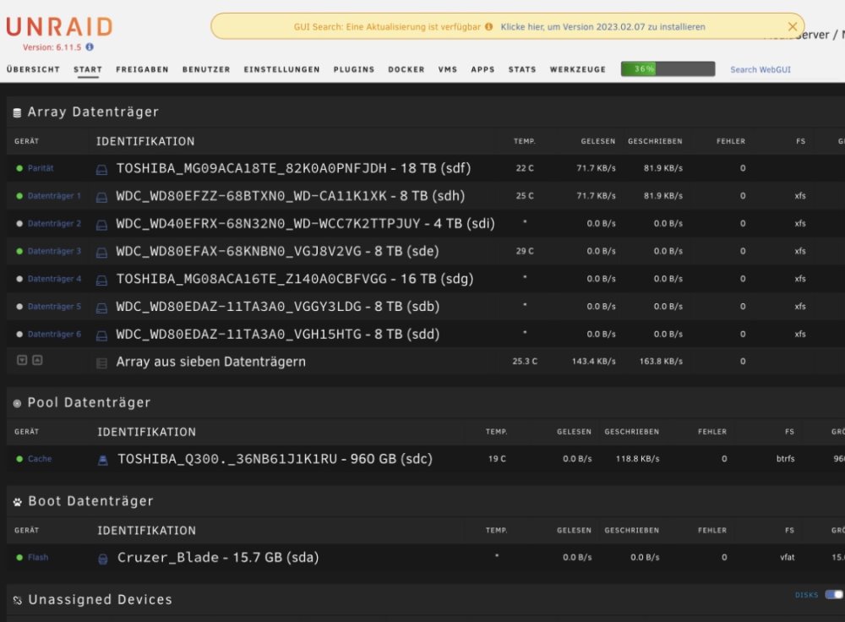Screen dimensions: 845x622
Task: Click disk icon next to WDC_WD80EFZZ
Action: [x=101, y=197]
